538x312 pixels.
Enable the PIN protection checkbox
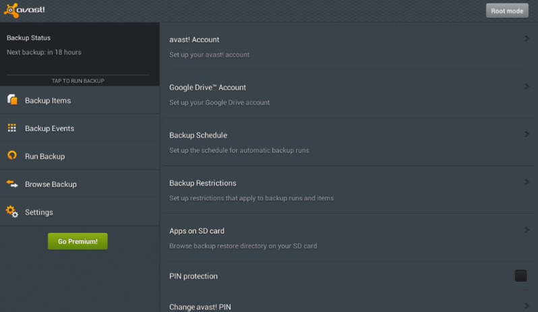pos(520,276)
